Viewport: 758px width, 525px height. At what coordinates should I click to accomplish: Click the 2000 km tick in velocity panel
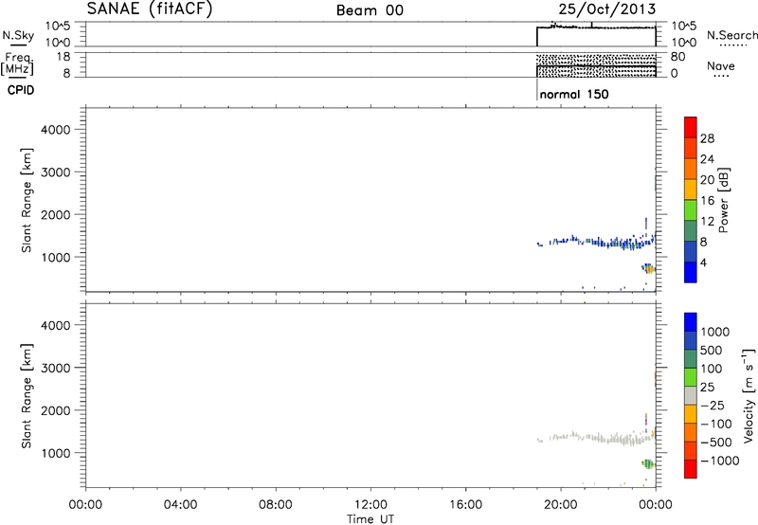click(x=55, y=410)
